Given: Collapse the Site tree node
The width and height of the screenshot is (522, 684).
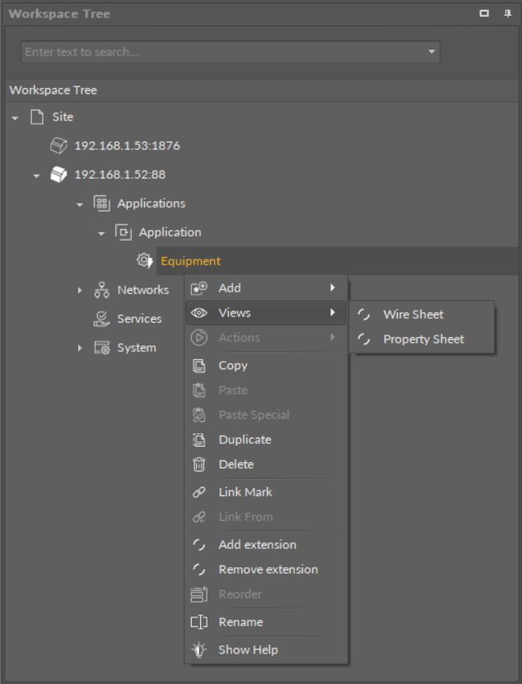Looking at the screenshot, I should (x=15, y=118).
